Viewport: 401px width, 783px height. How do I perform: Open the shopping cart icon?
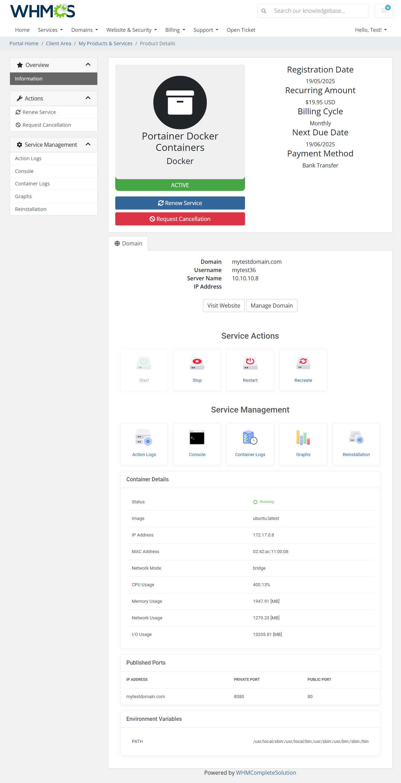tap(383, 11)
